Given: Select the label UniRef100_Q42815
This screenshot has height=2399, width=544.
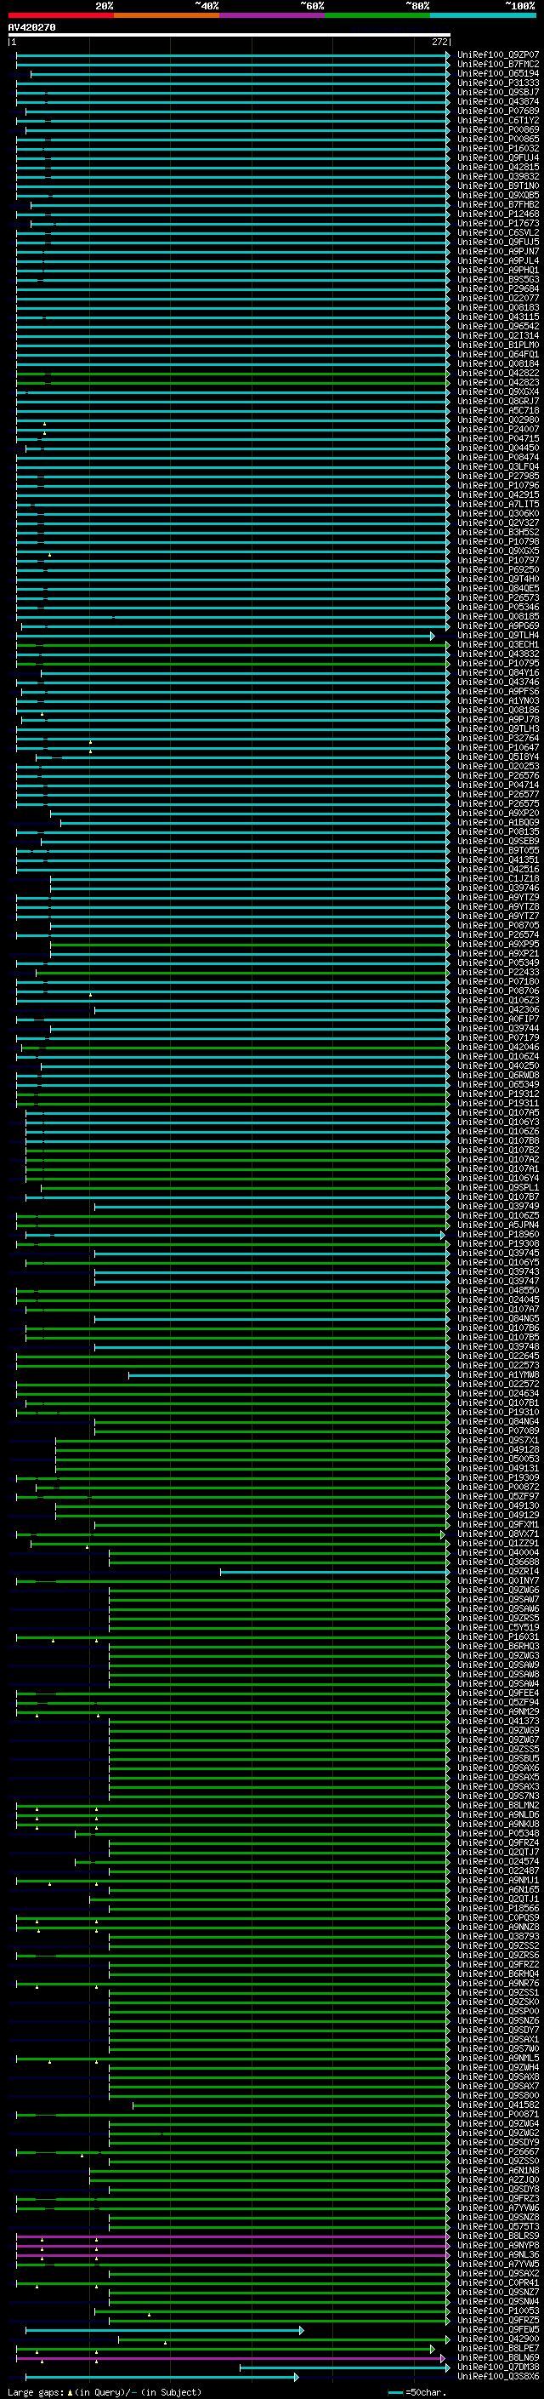Looking at the screenshot, I should click(498, 167).
